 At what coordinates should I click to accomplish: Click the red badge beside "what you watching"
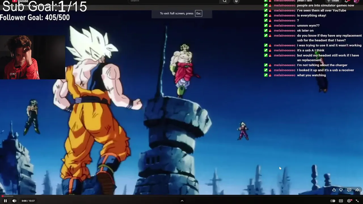point(270,75)
